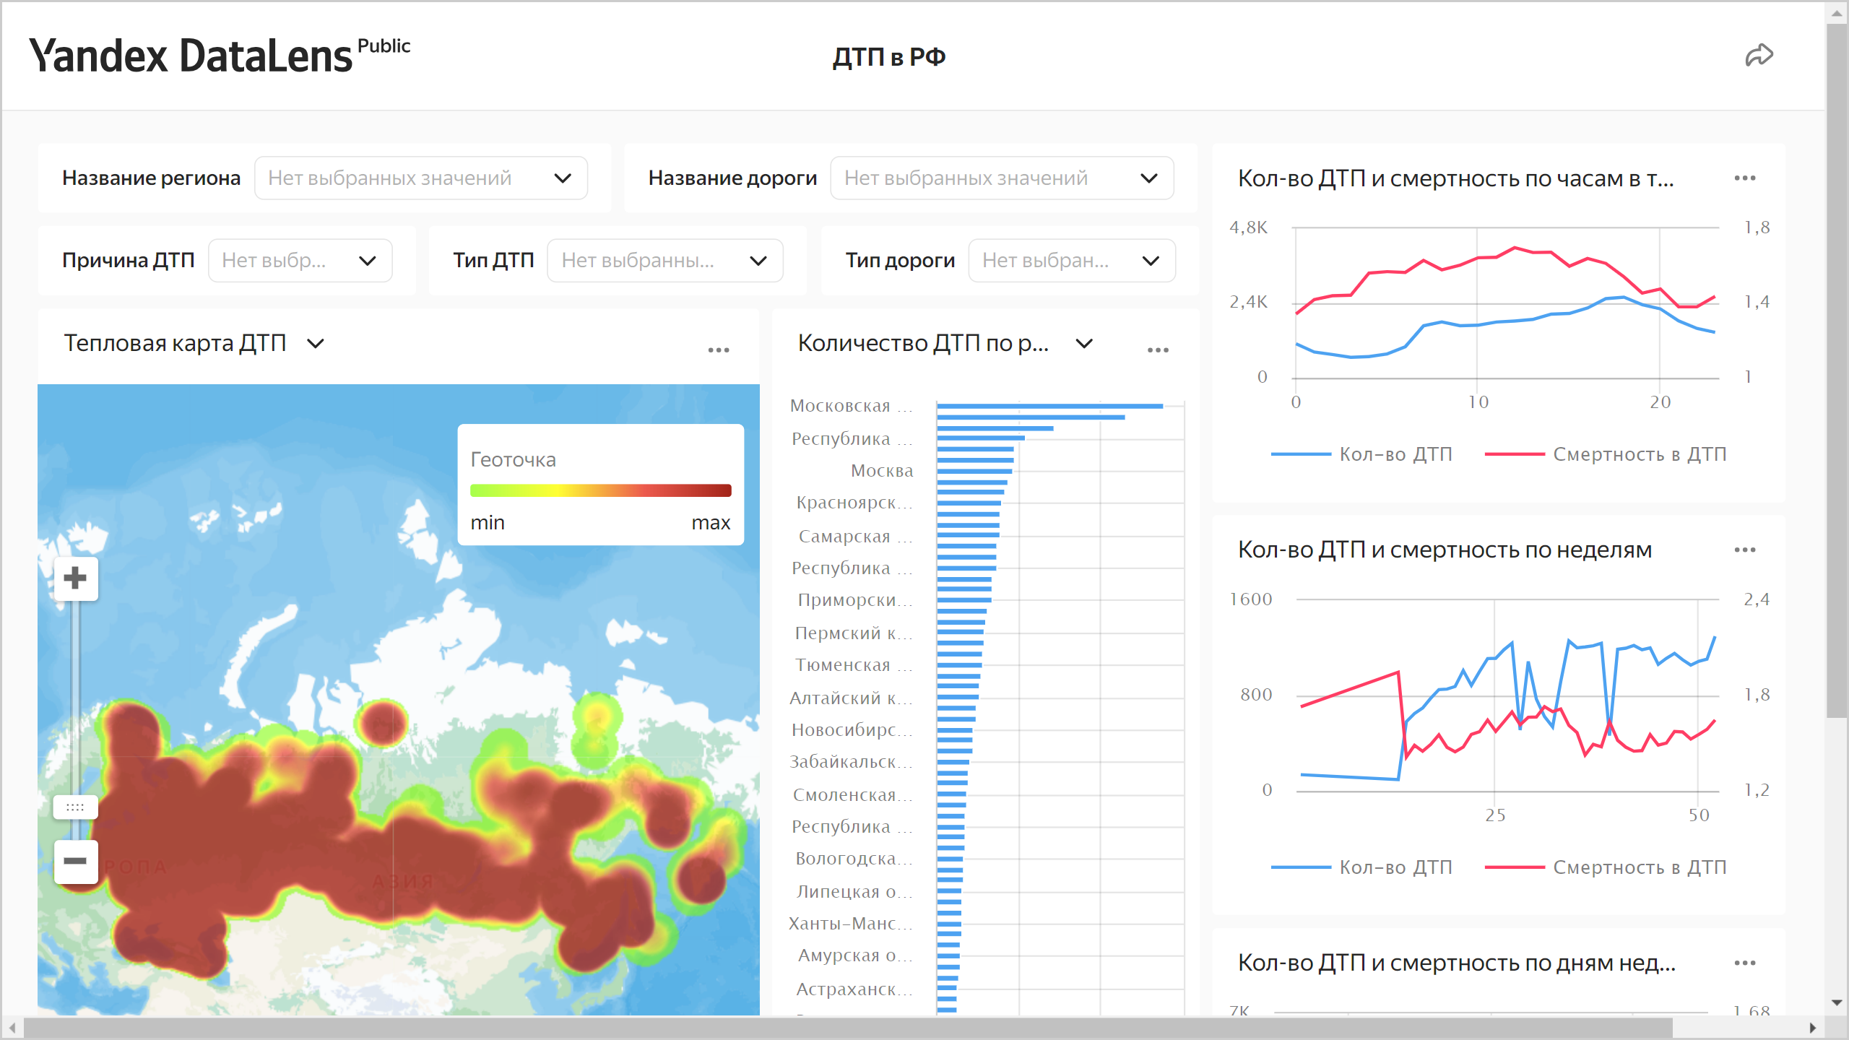Switch tabs via the Тепловая карта ДТП title
This screenshot has height=1040, width=1849.
coord(194,344)
